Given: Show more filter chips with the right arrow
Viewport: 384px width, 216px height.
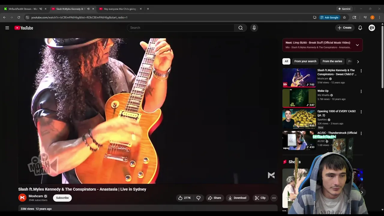Looking at the screenshot, I should [358, 61].
